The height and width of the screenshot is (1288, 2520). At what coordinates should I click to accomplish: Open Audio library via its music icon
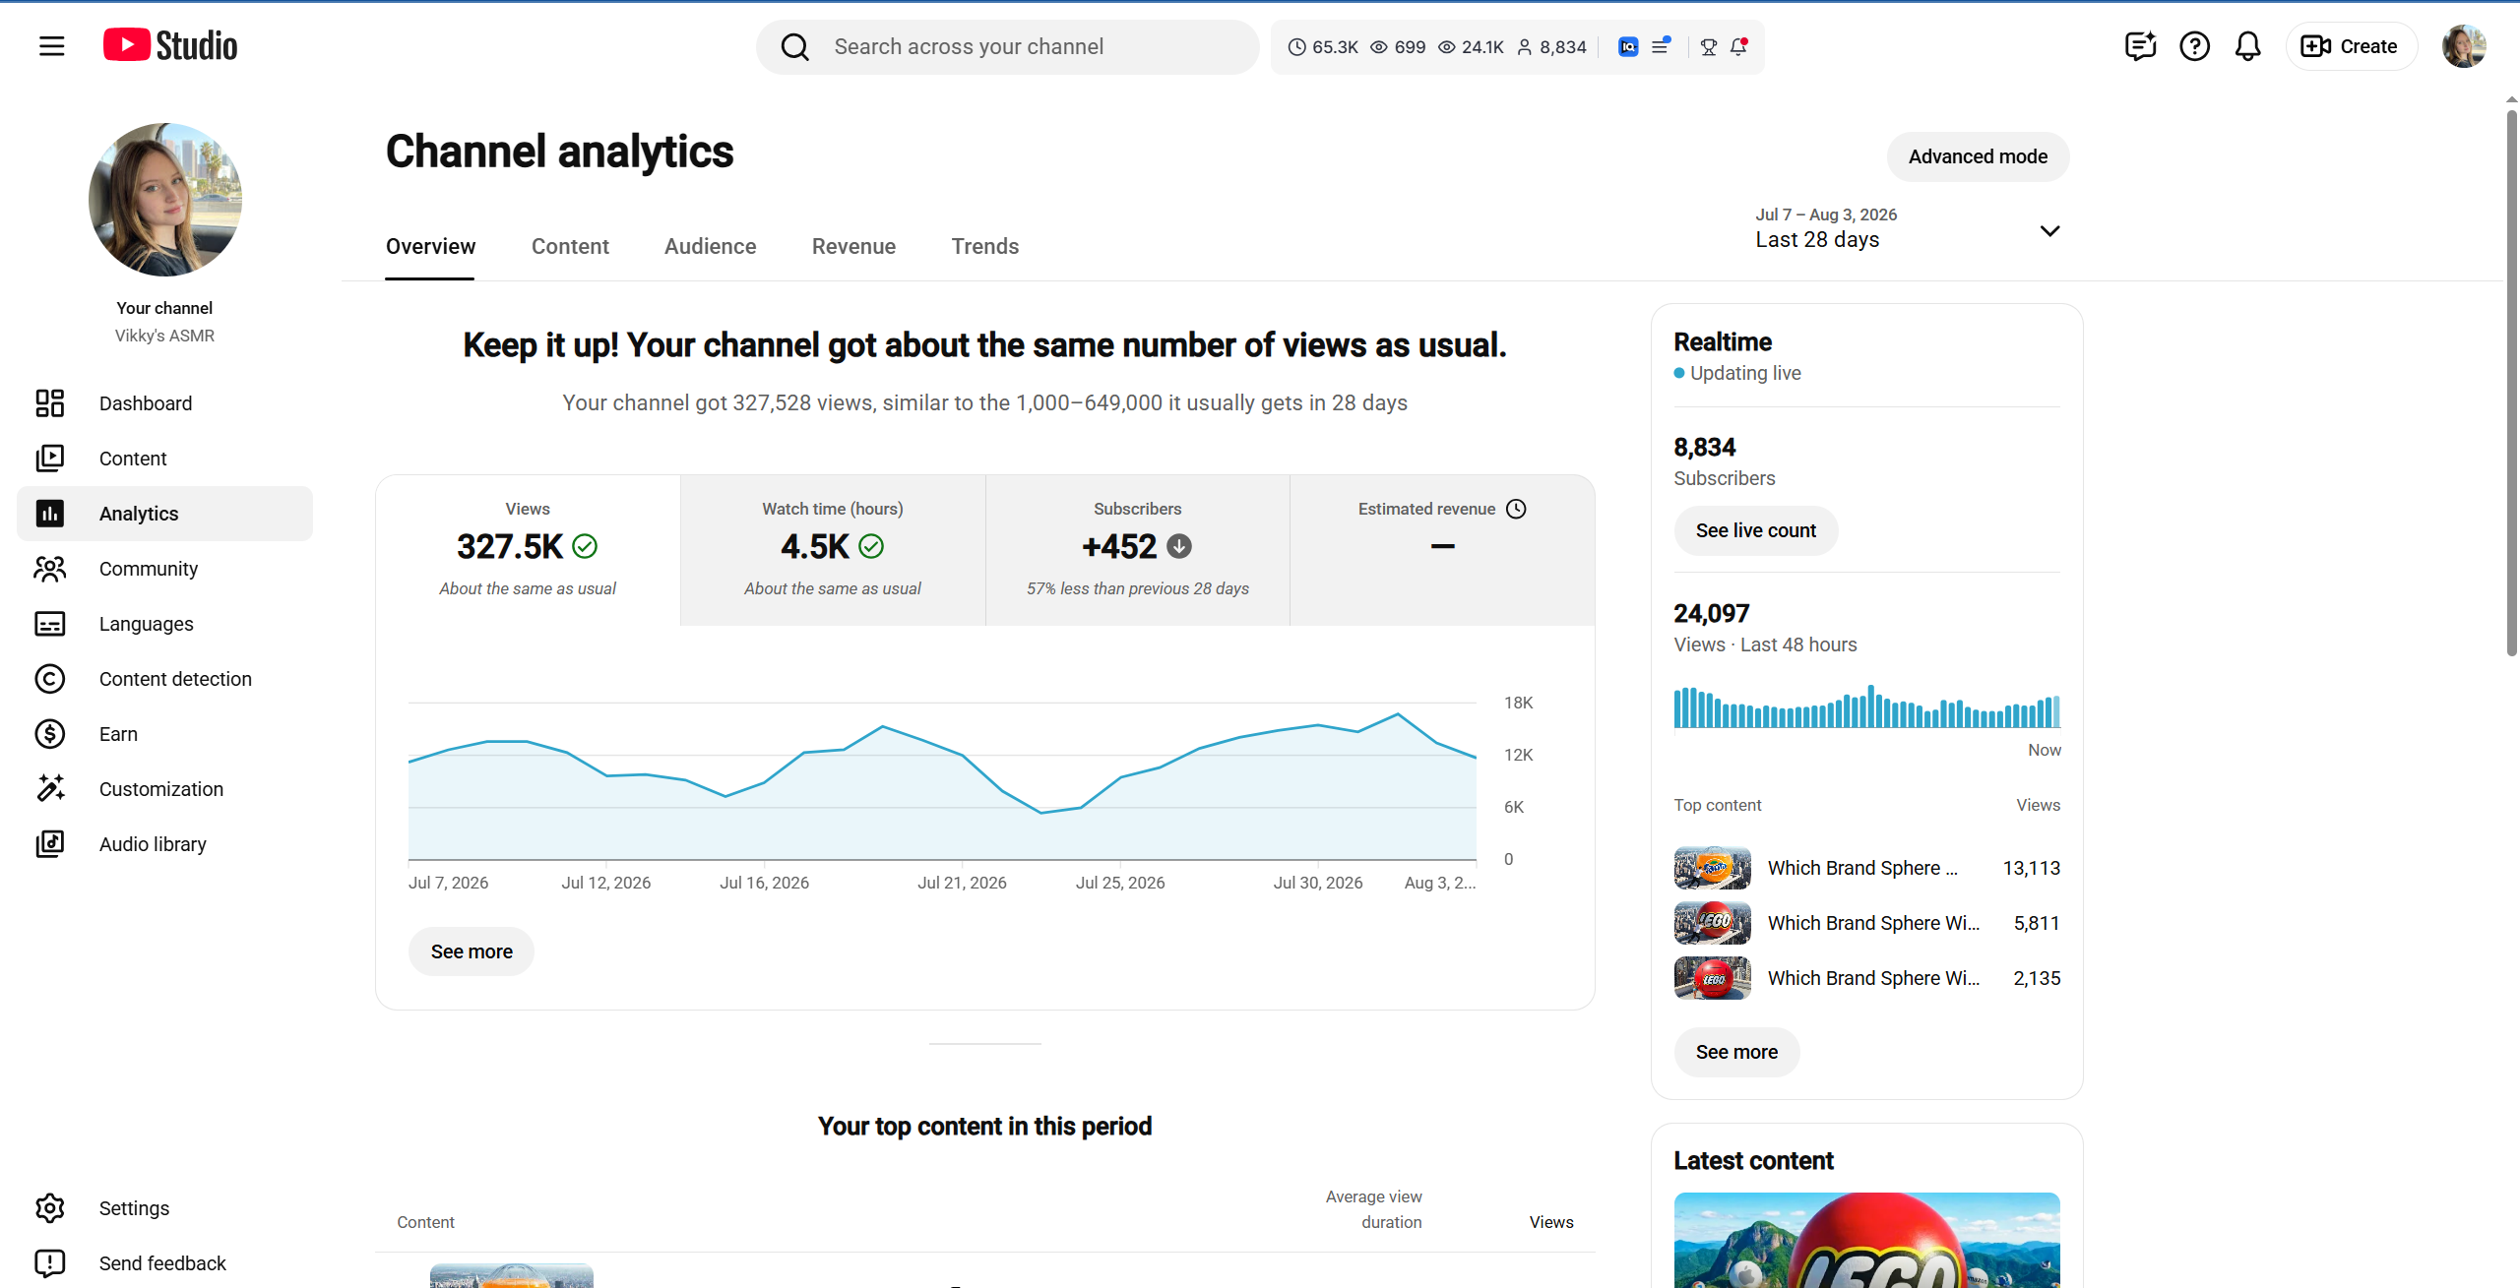[50, 844]
